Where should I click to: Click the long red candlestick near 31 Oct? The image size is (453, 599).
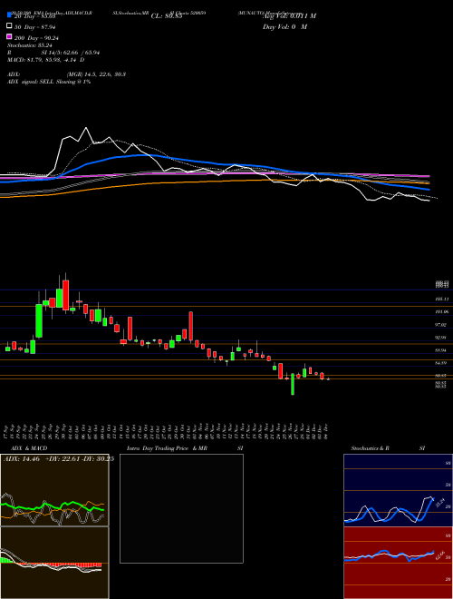(x=190, y=326)
